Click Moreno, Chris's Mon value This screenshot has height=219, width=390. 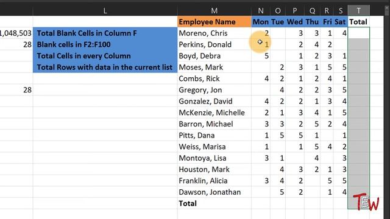pos(260,33)
